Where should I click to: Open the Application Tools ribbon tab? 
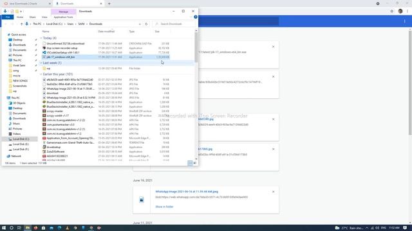[x=63, y=17]
